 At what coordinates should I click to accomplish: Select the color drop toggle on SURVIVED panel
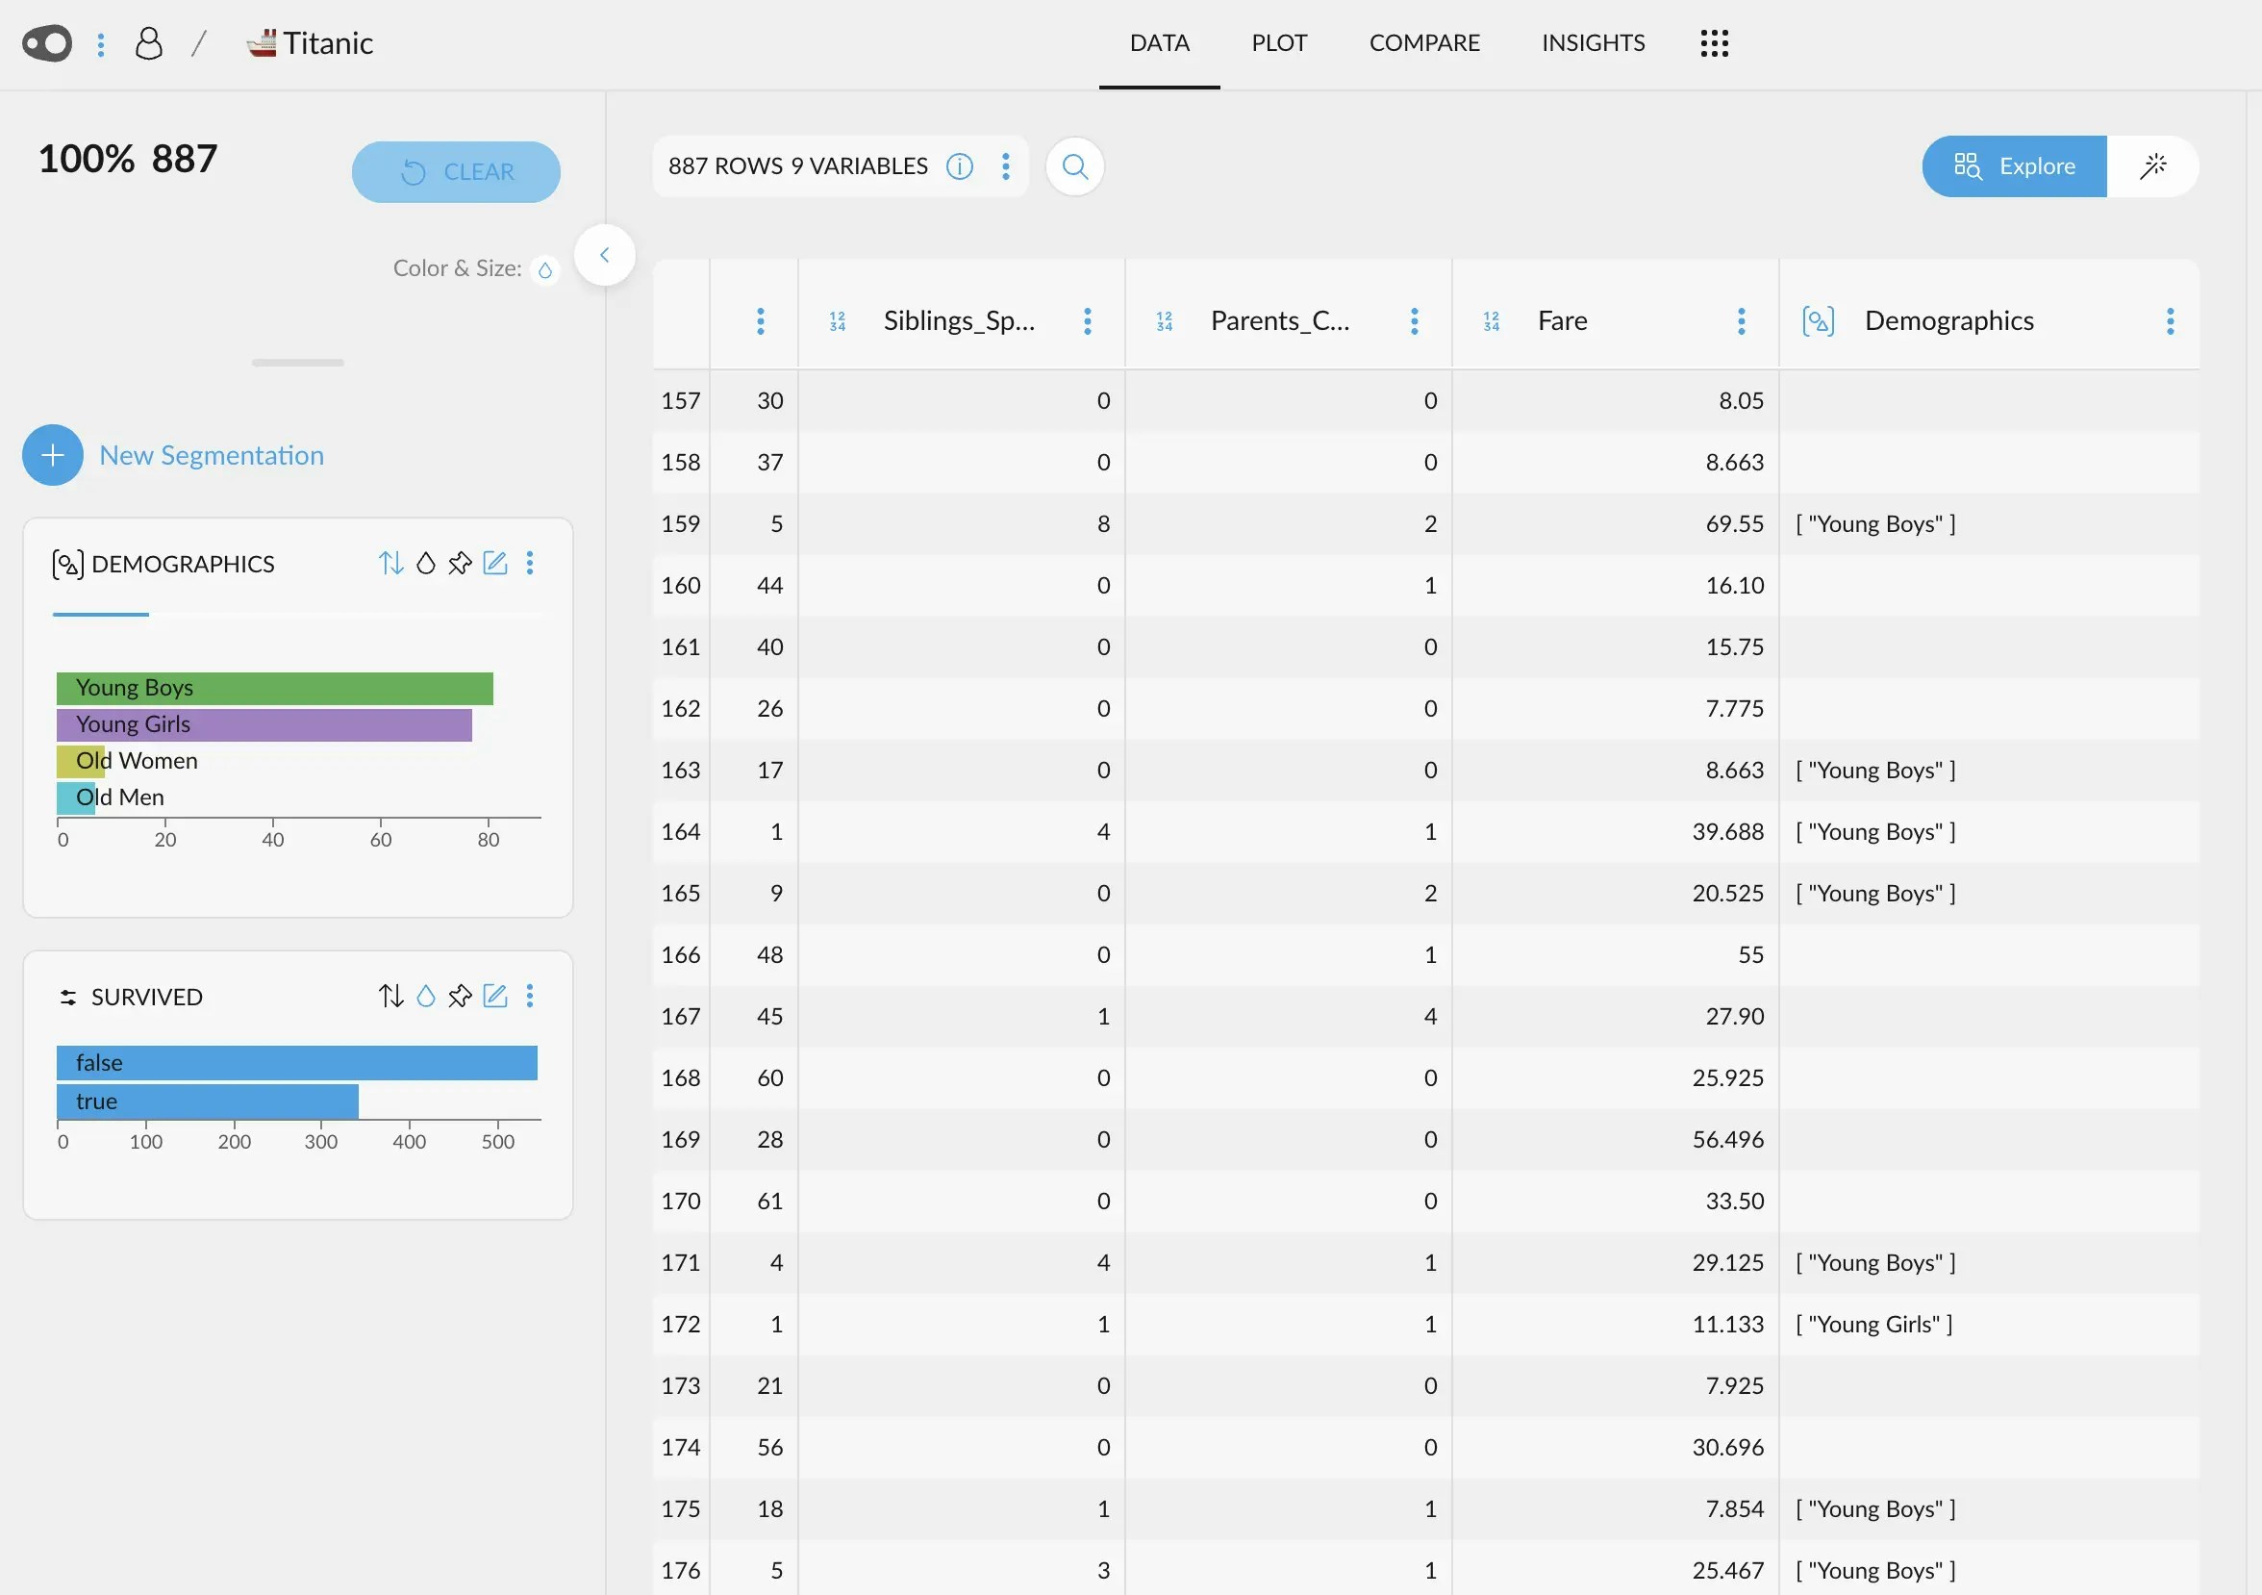pos(426,996)
